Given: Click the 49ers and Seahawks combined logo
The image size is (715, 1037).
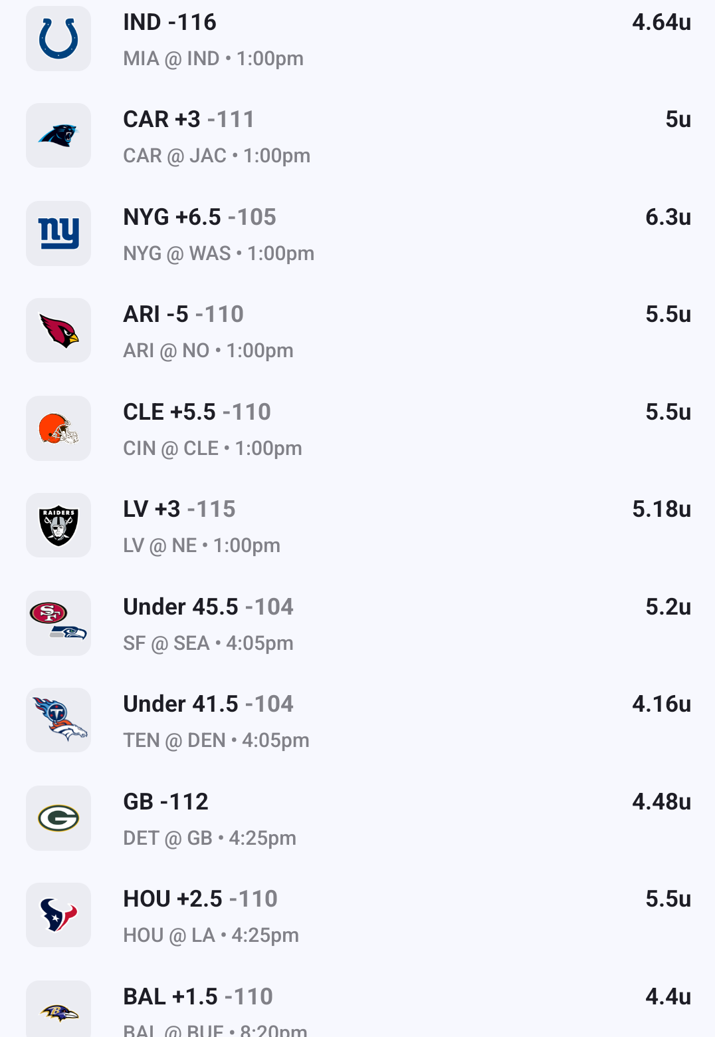Looking at the screenshot, I should coord(58,623).
